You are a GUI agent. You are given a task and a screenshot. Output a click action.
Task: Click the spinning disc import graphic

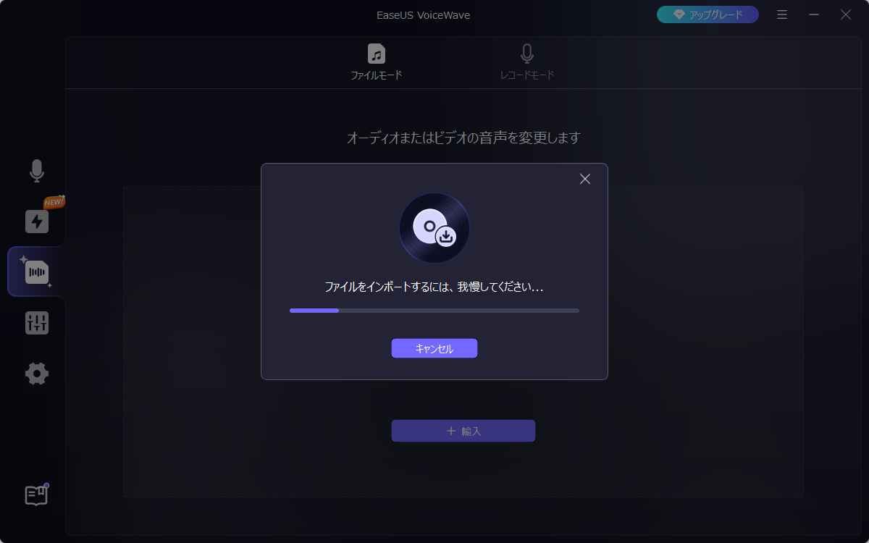tap(434, 227)
